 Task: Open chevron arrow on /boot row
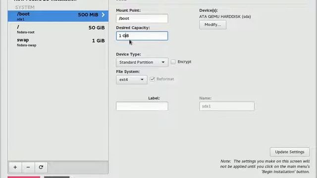(x=104, y=14)
